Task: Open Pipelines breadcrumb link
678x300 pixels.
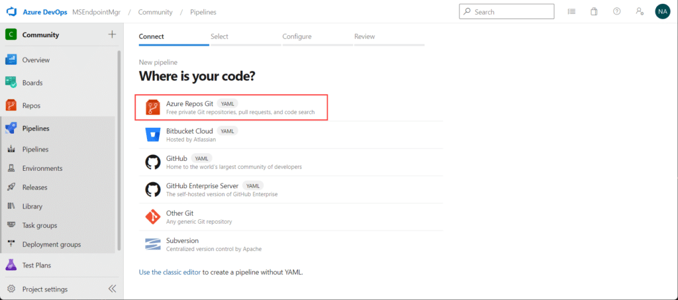Action: tap(203, 12)
